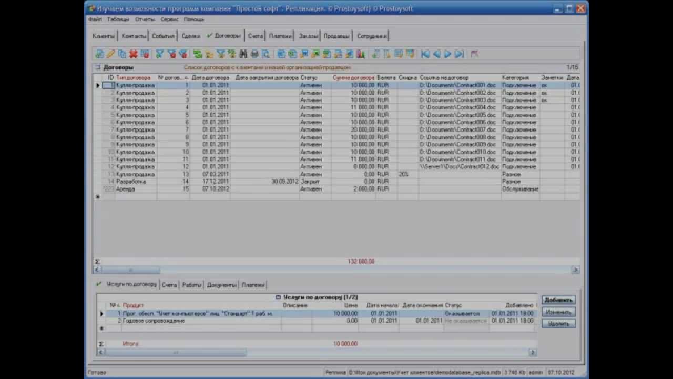Switch to the Сотрудники tab

tap(372, 36)
